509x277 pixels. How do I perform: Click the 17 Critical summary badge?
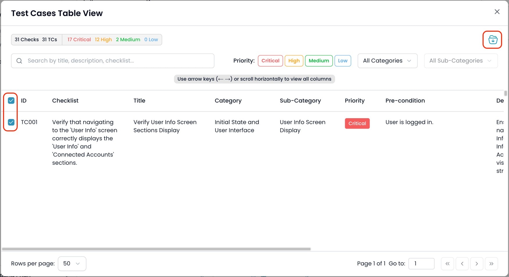(x=79, y=39)
